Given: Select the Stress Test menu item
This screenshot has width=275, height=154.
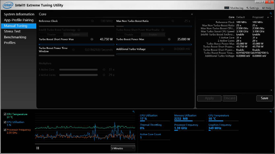Looking at the screenshot, I should 12,31.
